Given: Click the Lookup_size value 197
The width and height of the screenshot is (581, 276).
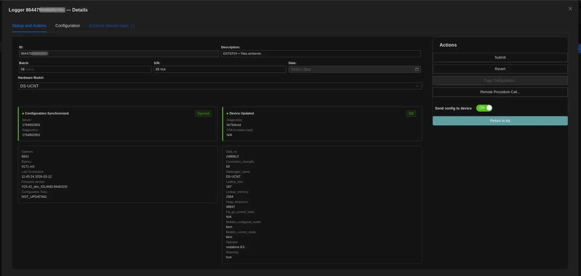Looking at the screenshot, I should 229,187.
